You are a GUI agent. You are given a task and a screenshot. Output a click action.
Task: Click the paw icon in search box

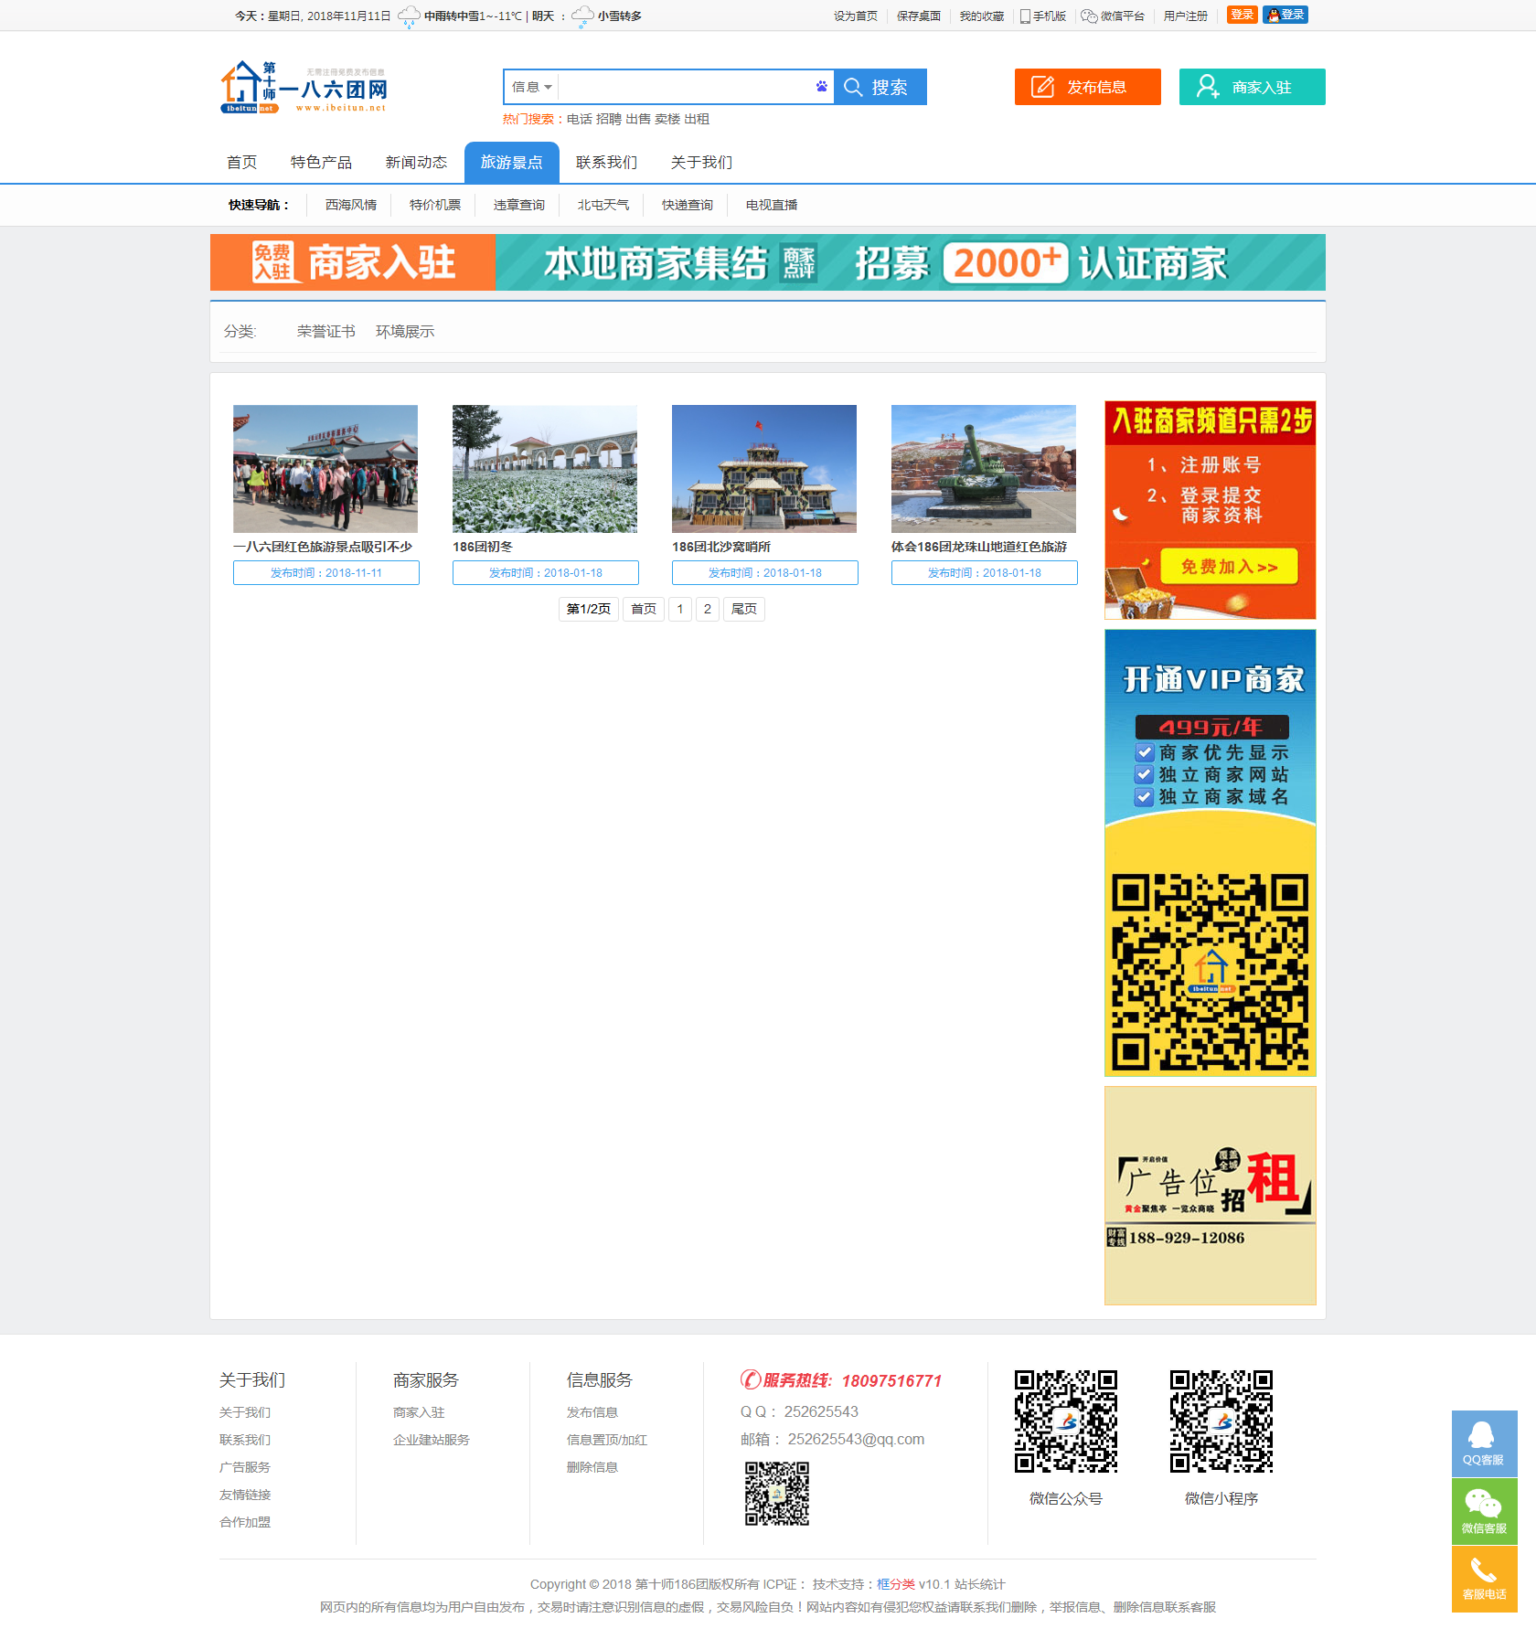pyautogui.click(x=821, y=87)
